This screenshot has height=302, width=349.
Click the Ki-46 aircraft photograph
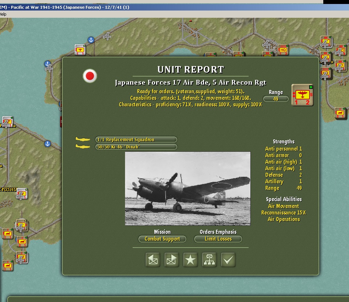188,188
